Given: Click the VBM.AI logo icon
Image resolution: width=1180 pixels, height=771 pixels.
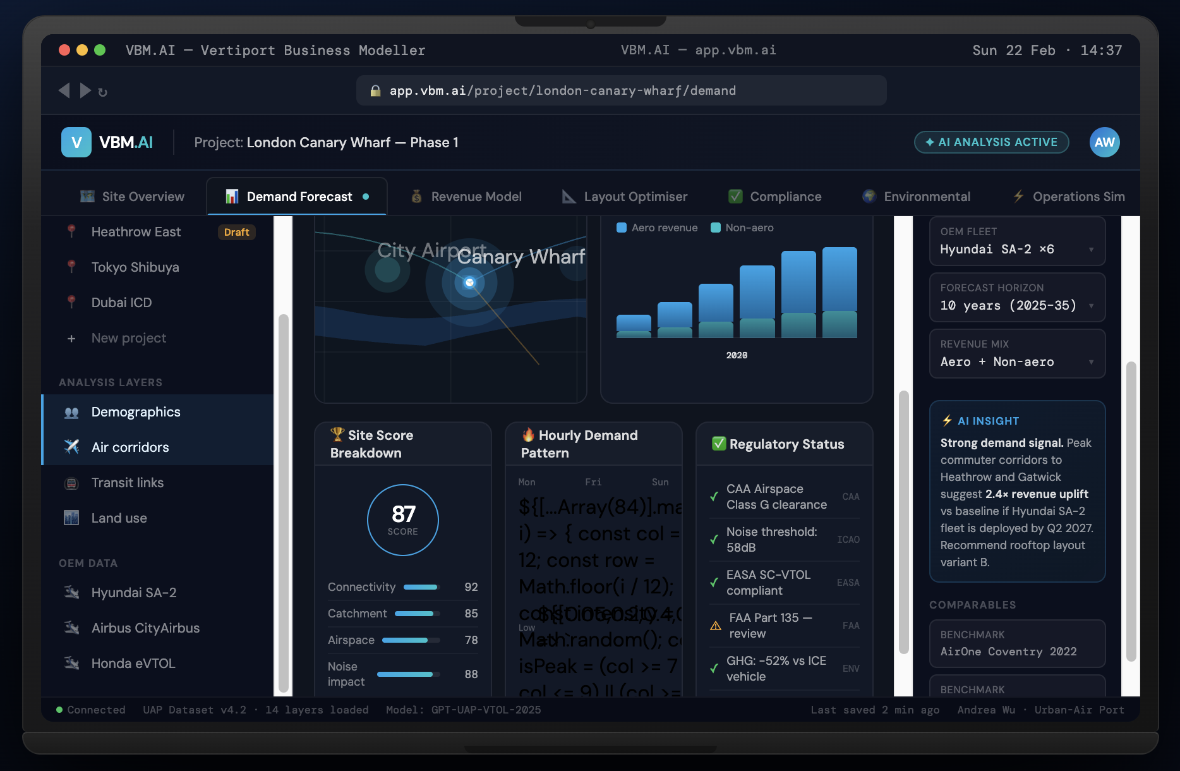Looking at the screenshot, I should click(x=76, y=142).
